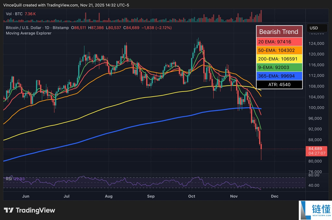
Task: Click the 20 EMA: 97416 entry
Action: click(279, 42)
